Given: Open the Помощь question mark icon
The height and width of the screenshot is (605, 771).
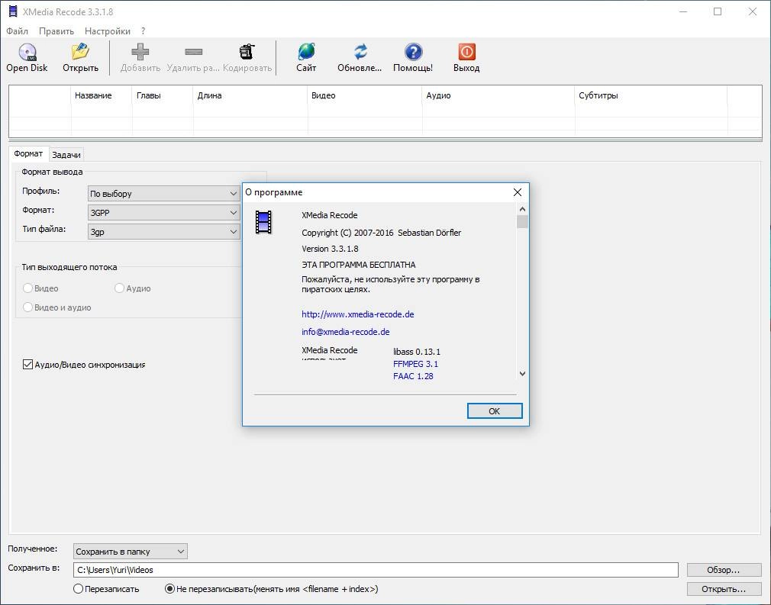Looking at the screenshot, I should click(413, 52).
